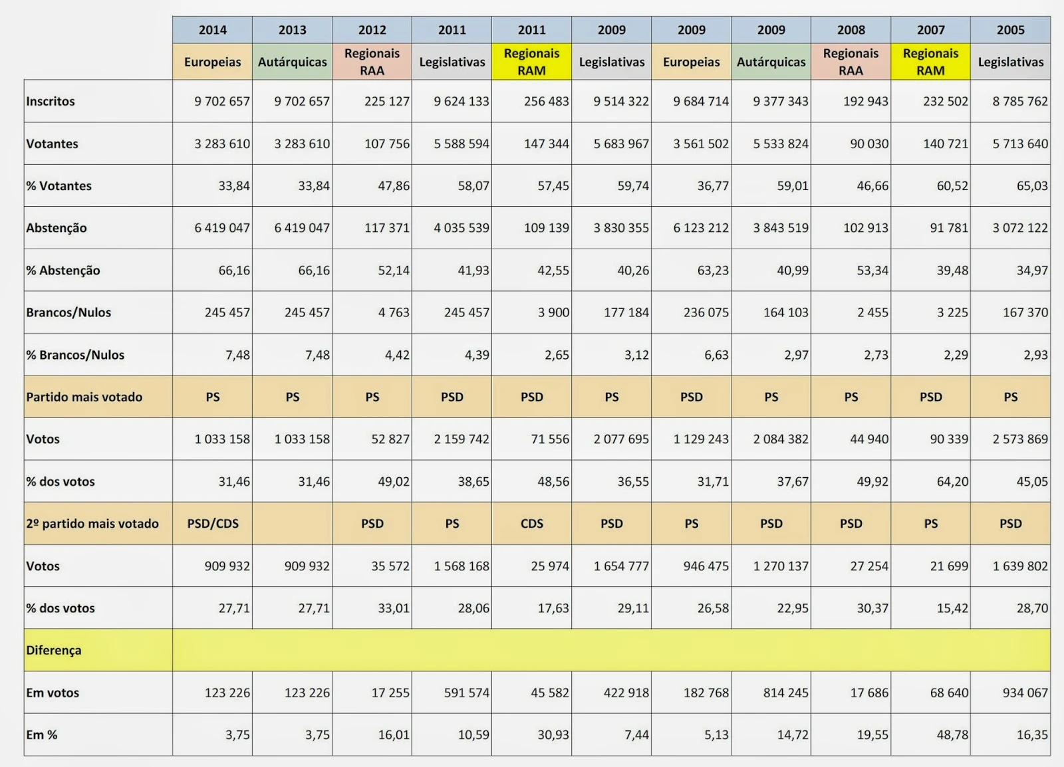The image size is (1064, 767).
Task: Select the second-party votes 1 568 168
Action: 462,566
